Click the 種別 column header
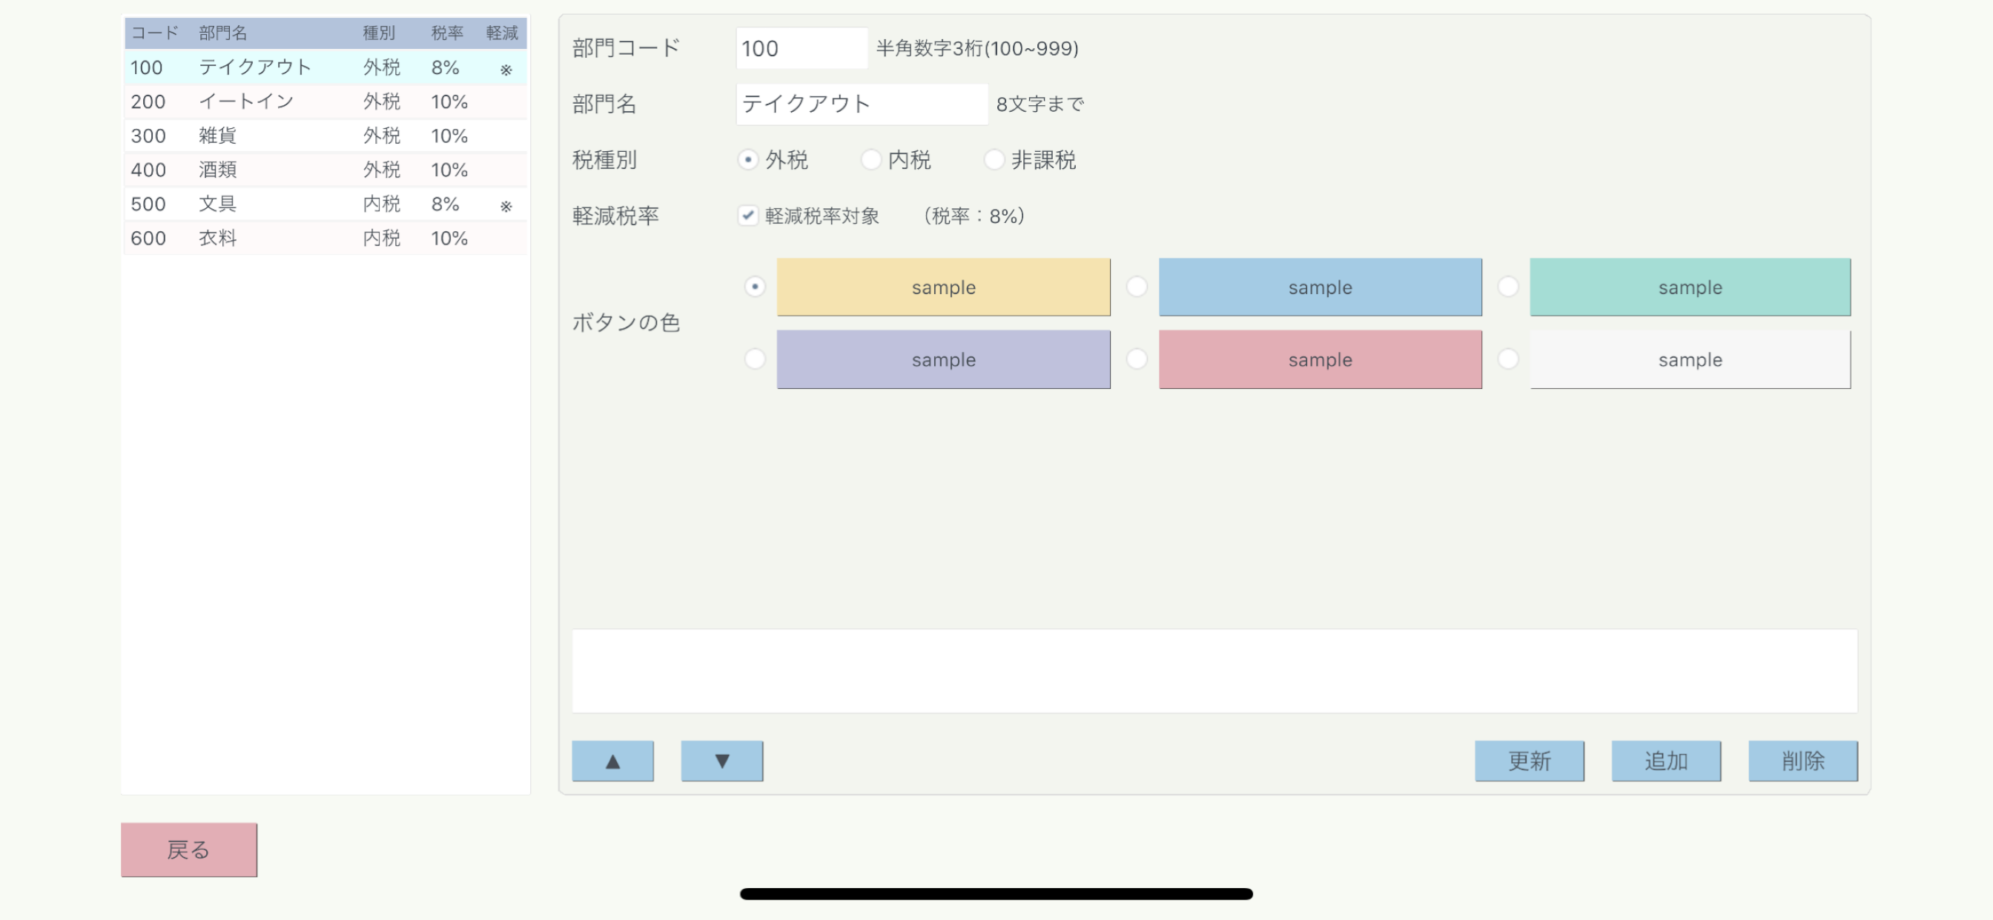The height and width of the screenshot is (920, 1993). (x=379, y=33)
